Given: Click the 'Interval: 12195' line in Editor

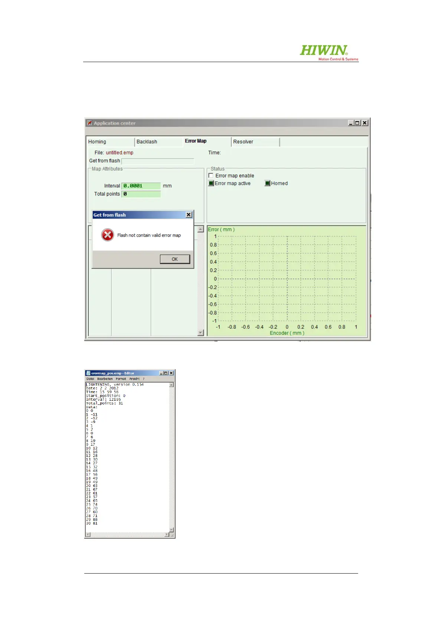Looking at the screenshot, I should tap(104, 399).
